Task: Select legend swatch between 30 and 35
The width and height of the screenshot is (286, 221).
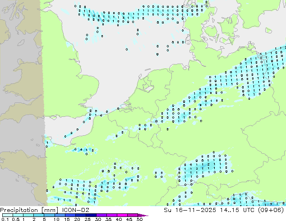Action: (101, 215)
